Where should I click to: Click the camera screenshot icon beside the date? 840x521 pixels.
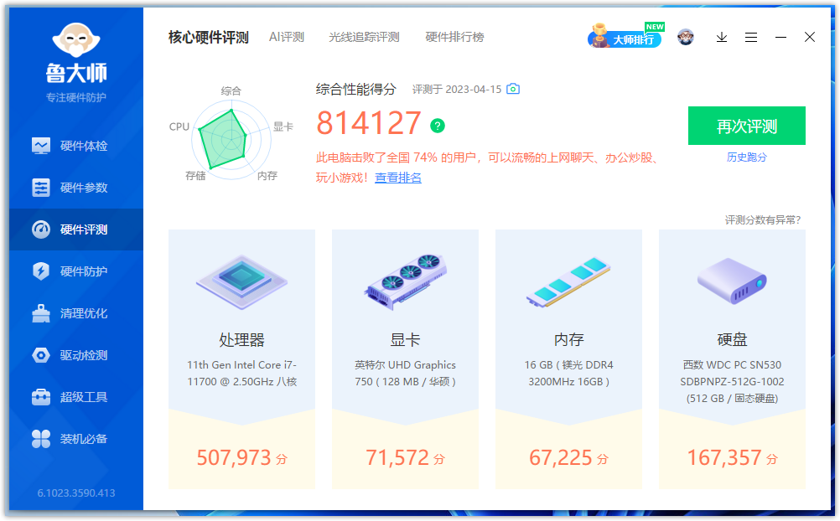513,89
